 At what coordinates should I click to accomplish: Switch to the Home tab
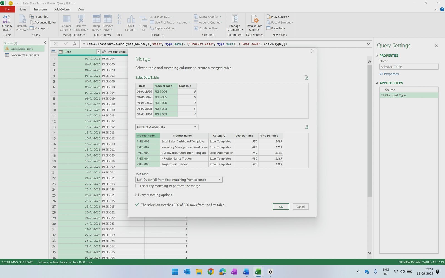pyautogui.click(x=23, y=9)
